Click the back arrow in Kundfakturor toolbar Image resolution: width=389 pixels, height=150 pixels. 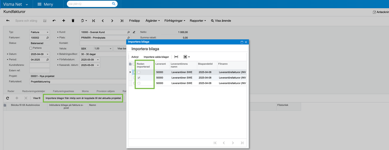[8, 21]
